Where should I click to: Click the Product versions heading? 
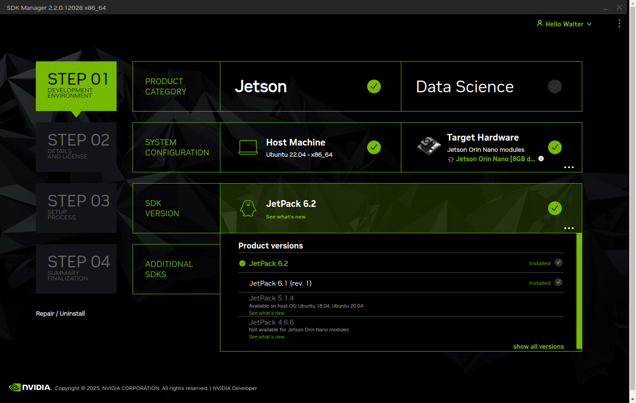pyautogui.click(x=271, y=246)
